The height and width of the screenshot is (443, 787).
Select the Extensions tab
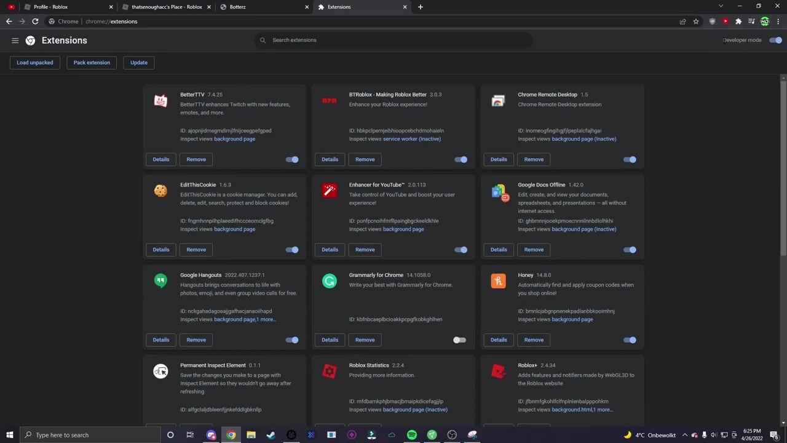tap(363, 7)
